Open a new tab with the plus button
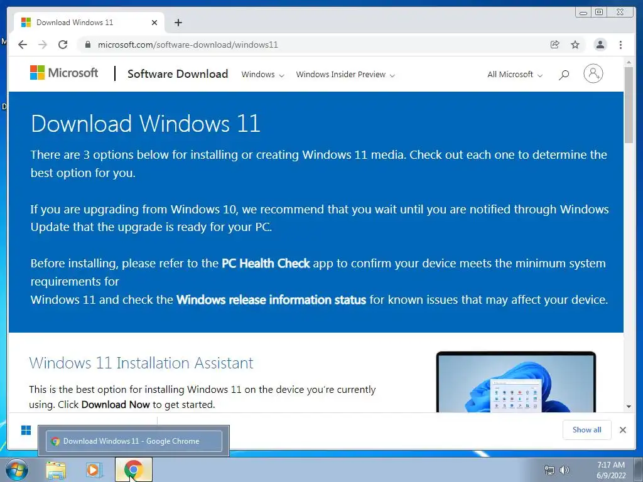This screenshot has height=482, width=643. point(178,23)
